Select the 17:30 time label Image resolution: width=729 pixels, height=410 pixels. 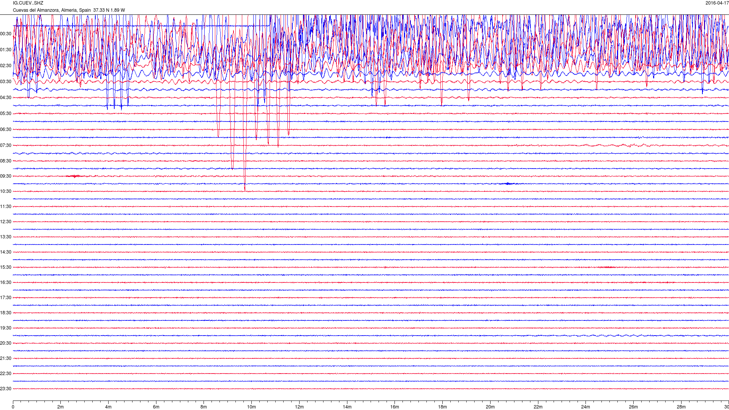[6, 298]
